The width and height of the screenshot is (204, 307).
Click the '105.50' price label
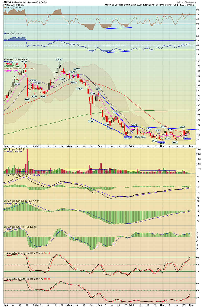[x=37, y=83]
